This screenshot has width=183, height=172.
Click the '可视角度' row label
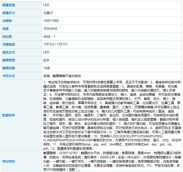[9, 45]
